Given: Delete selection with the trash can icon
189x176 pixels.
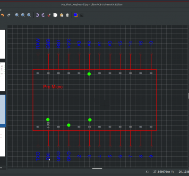Looking at the screenshot, I should pos(68,15).
